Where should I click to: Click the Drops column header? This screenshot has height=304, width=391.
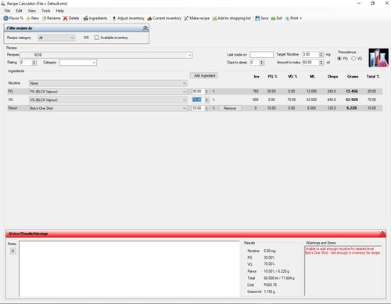[332, 77]
